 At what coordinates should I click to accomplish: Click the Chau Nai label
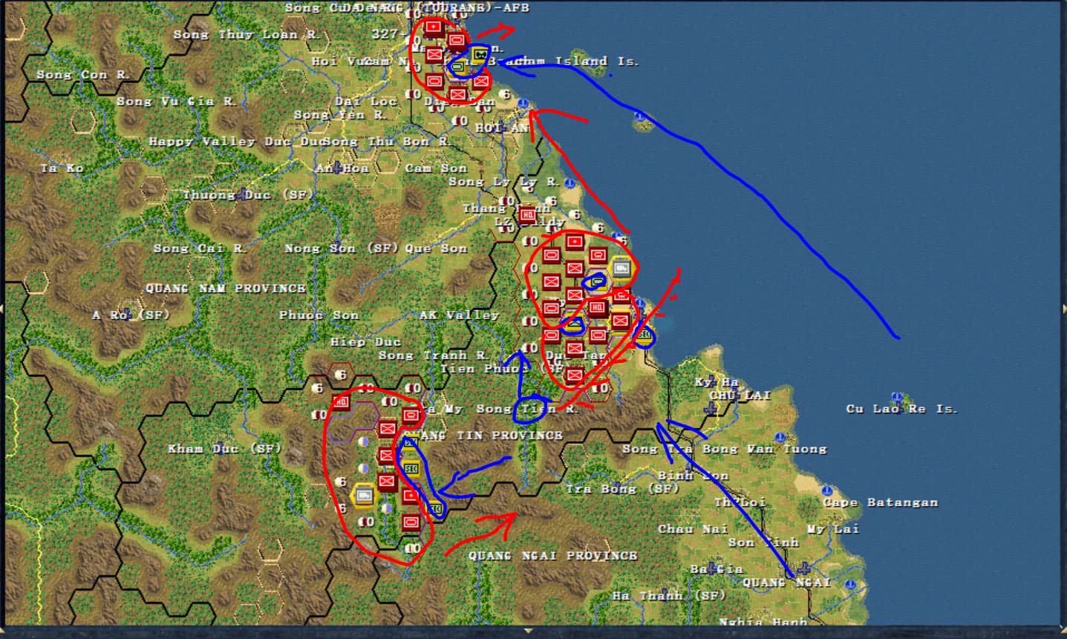693,528
